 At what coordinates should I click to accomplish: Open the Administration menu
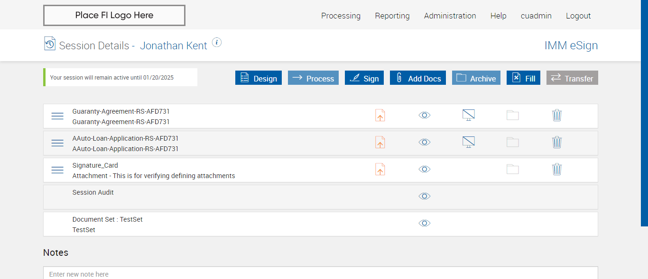[450, 16]
